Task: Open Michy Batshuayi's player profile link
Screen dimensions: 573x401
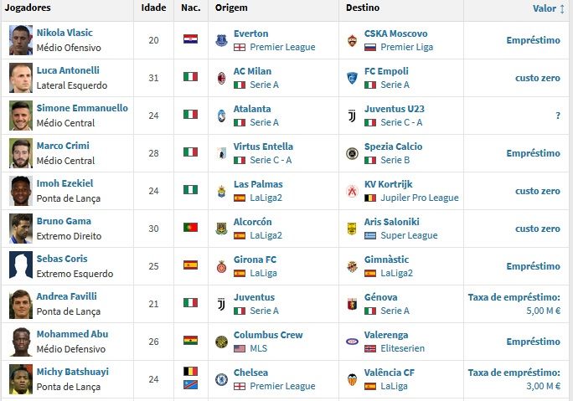Action: pos(72,372)
